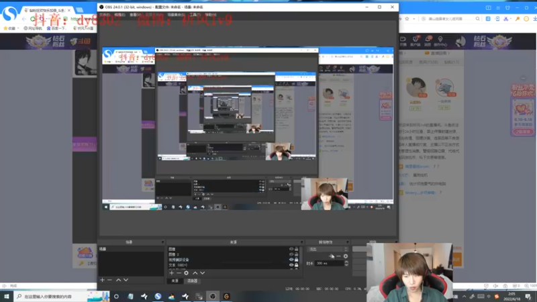Click the browser search box at top right

450,19
